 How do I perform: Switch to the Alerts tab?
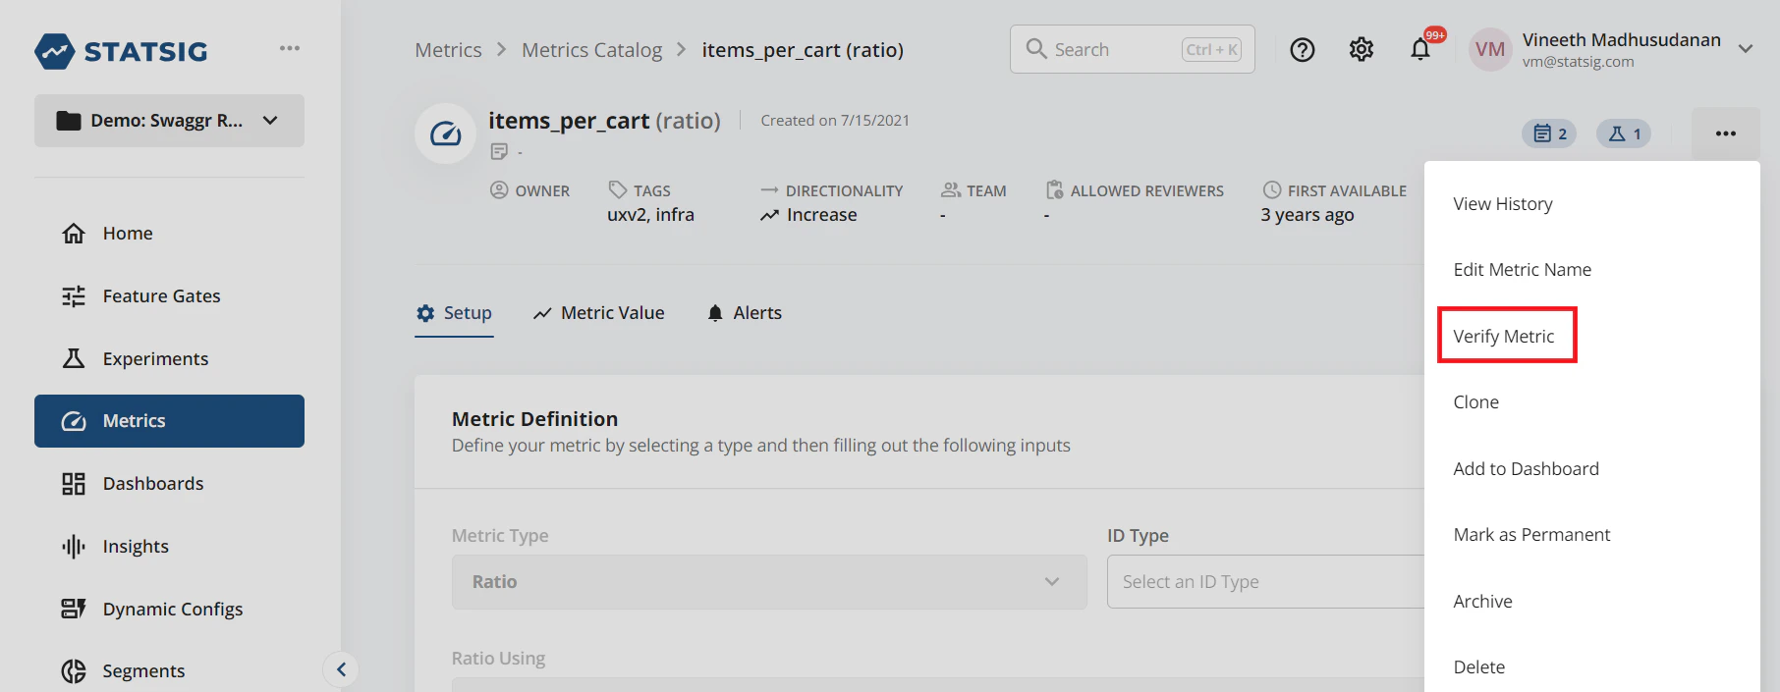coord(745,313)
